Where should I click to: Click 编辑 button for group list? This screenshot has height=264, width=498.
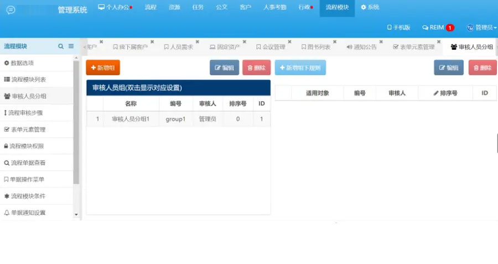(x=224, y=67)
